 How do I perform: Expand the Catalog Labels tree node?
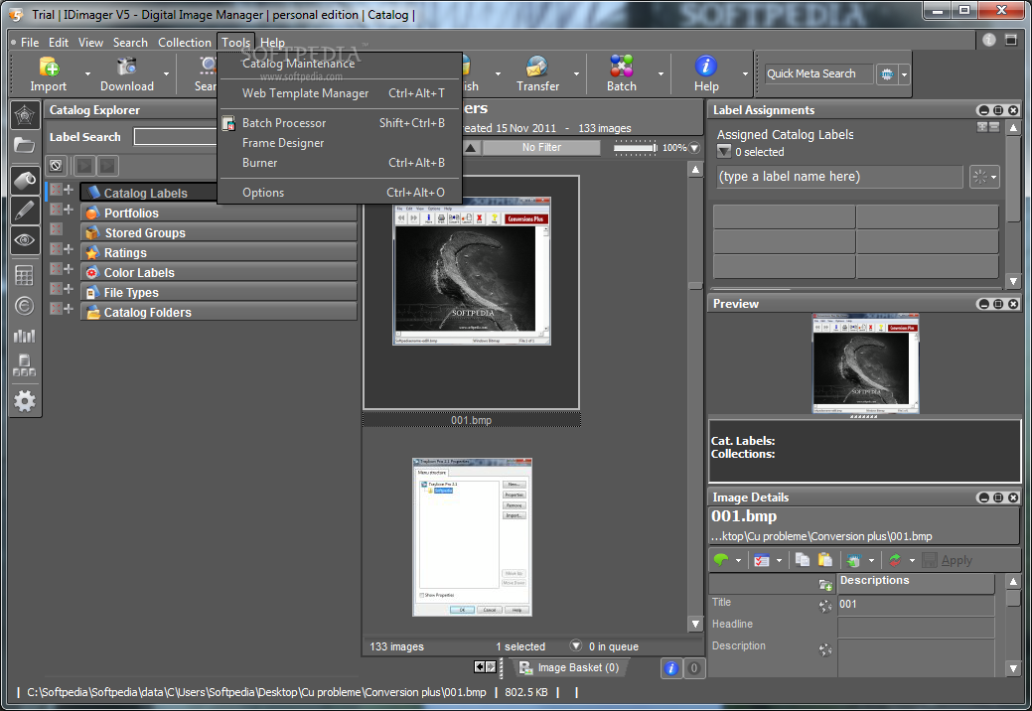pyautogui.click(x=69, y=190)
